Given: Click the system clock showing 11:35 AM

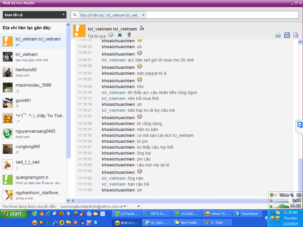Looking at the screenshot, I should click(290, 213).
